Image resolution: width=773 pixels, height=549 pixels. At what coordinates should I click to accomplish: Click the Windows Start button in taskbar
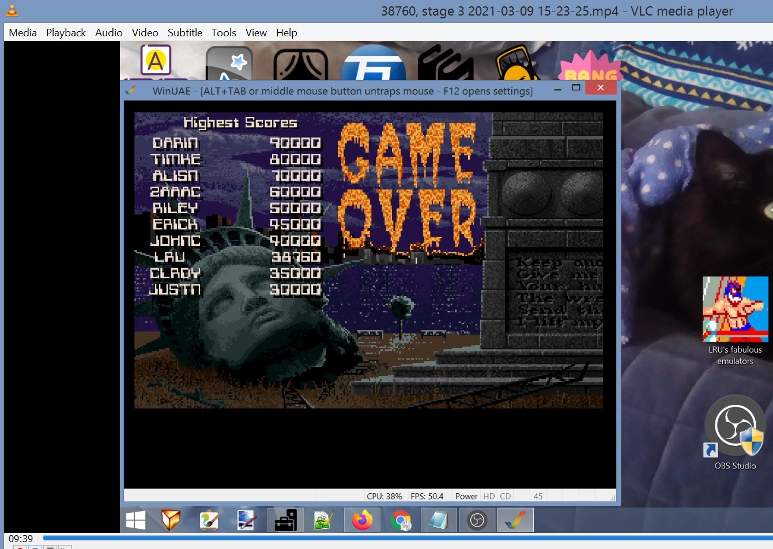(x=135, y=521)
